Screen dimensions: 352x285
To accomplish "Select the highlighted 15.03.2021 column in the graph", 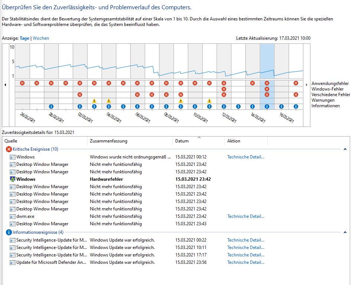I will [x=267, y=62].
